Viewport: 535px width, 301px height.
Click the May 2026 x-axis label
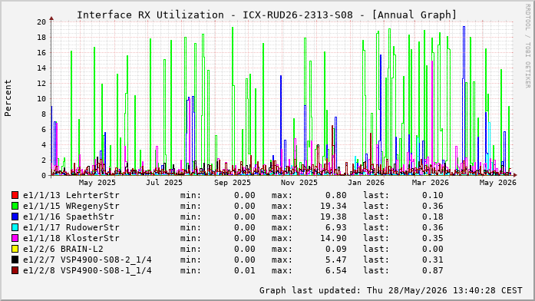498,183
